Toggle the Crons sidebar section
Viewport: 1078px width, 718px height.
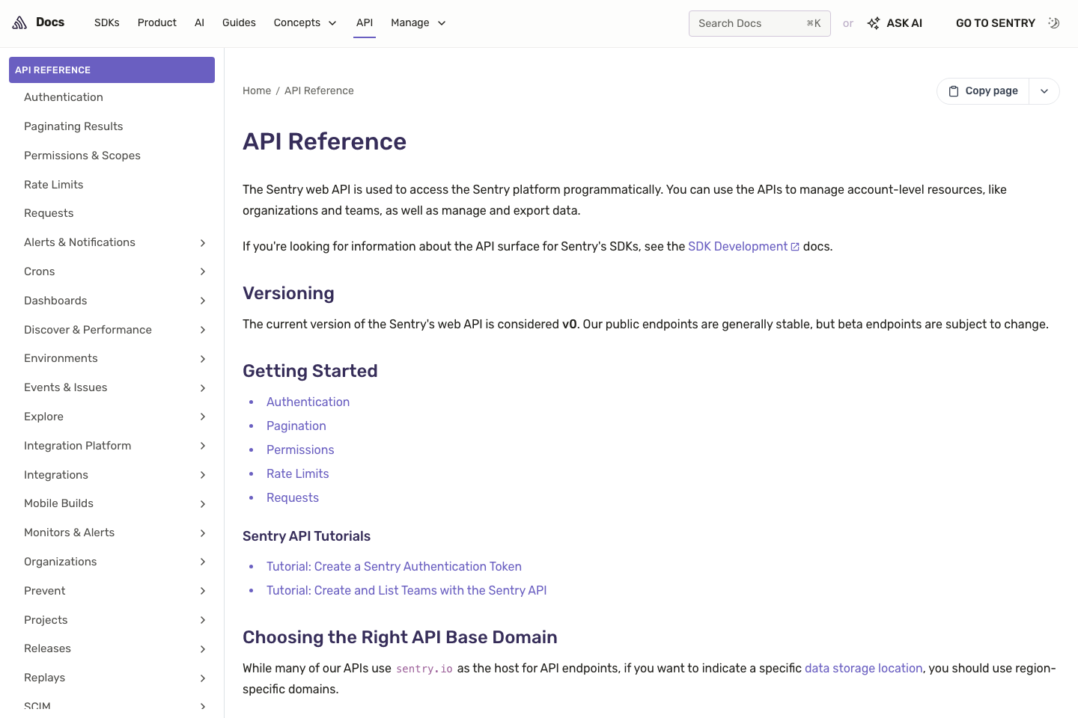coord(202,271)
